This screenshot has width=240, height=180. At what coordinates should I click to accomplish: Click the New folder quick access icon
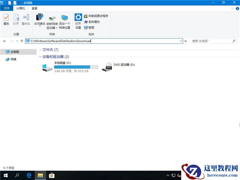[x=15, y=3]
